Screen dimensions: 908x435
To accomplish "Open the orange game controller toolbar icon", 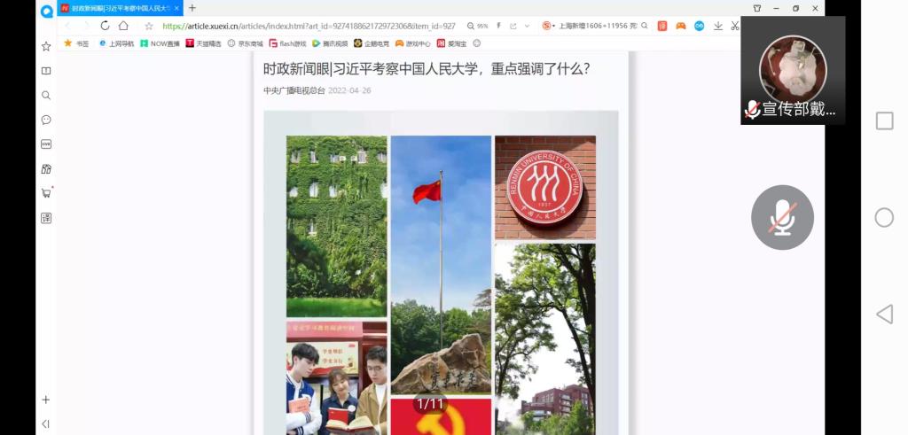I will click(x=680, y=26).
